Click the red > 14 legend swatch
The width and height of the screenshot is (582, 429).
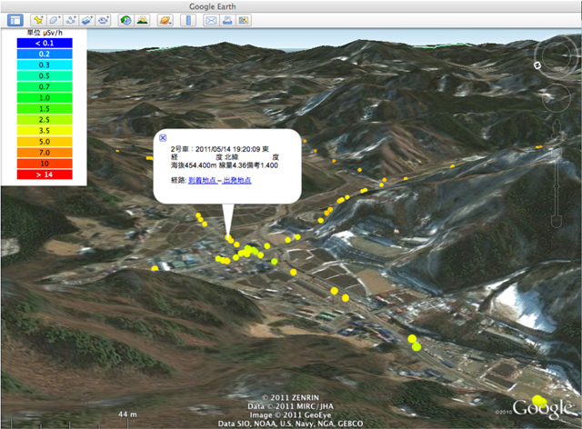pos(44,173)
